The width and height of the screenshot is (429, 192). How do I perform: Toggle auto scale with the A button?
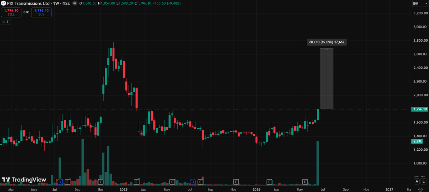pos(417,181)
